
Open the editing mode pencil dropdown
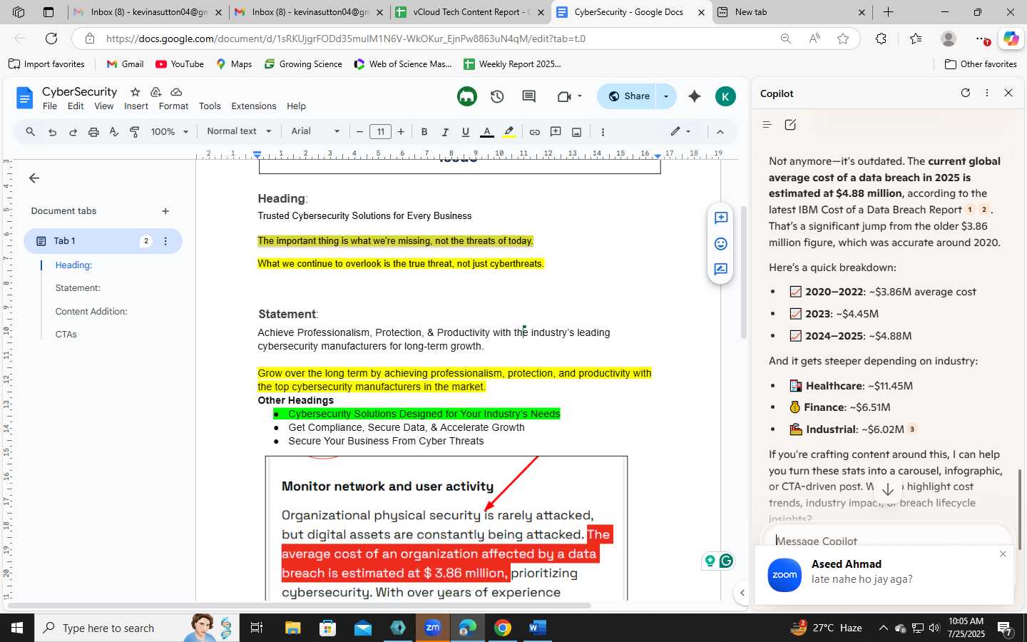coord(680,131)
